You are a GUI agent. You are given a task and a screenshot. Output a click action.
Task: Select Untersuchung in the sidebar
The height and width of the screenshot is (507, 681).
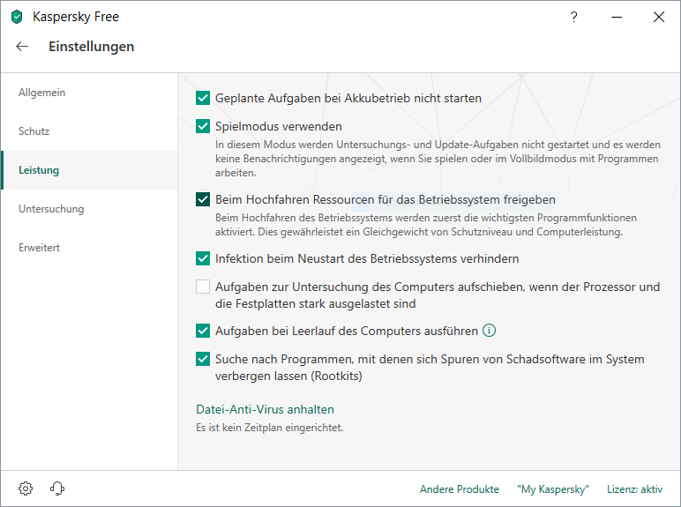tap(51, 209)
